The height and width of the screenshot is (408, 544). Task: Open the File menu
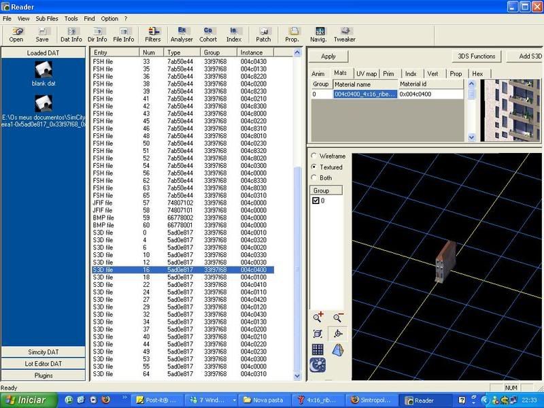(7, 19)
